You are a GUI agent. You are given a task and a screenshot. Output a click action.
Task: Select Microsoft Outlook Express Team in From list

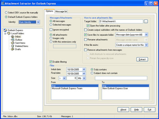pos(75,88)
